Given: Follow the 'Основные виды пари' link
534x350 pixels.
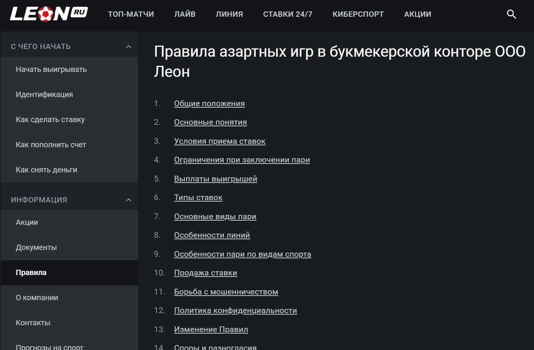Looking at the screenshot, I should point(215,216).
